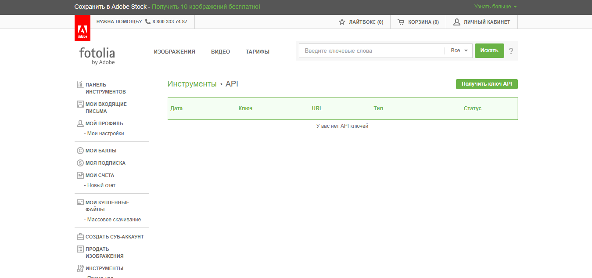Click 'Сохранить в Adobe Stock' banner text
592x278 pixels.
click(x=111, y=7)
